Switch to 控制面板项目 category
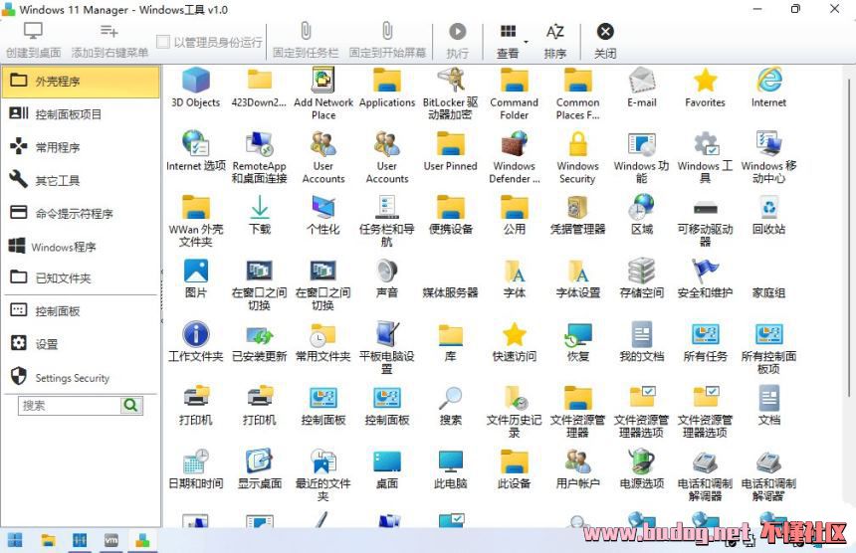This screenshot has width=856, height=553. click(81, 114)
